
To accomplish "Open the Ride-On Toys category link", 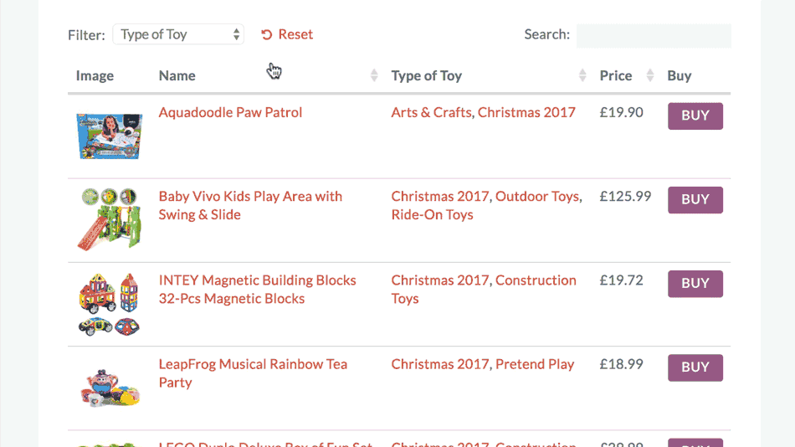I will pos(432,214).
